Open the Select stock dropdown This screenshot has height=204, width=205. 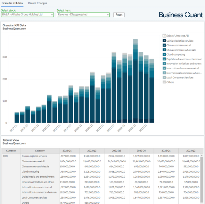28,15
